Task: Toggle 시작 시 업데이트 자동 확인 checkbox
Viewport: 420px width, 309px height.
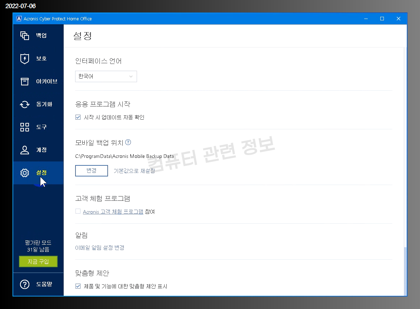Action: [78, 117]
